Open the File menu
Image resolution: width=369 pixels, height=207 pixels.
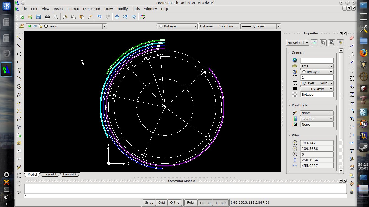24,9
